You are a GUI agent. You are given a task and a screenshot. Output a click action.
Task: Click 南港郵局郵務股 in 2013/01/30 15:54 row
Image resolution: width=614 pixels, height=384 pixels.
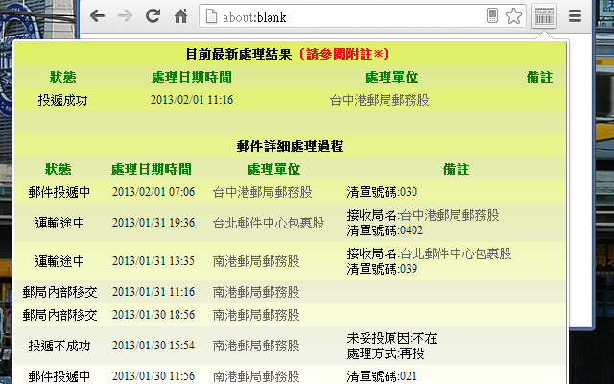tap(256, 346)
